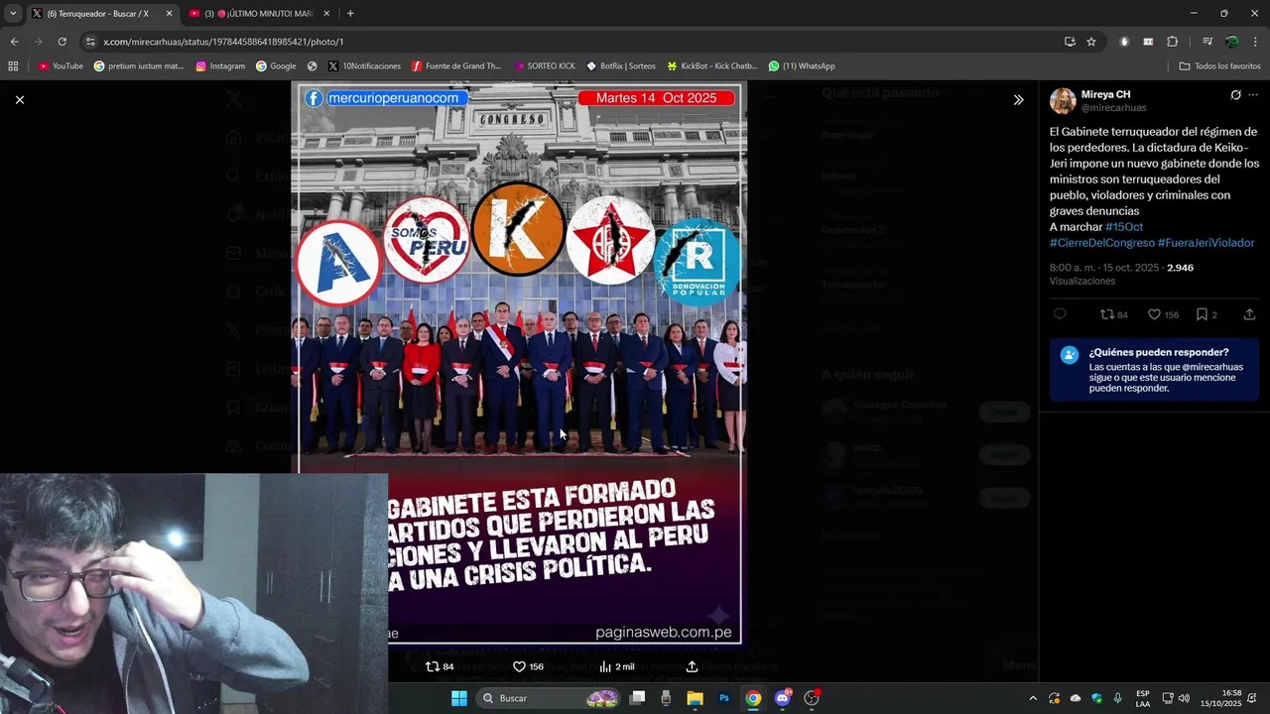Show hidden tray icons with the chevron
This screenshot has width=1270, height=714.
(1032, 698)
